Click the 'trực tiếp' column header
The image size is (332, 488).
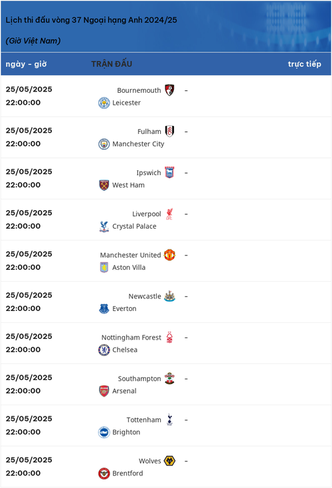point(304,64)
